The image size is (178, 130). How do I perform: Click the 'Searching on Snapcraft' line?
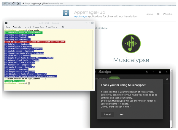point(18,40)
